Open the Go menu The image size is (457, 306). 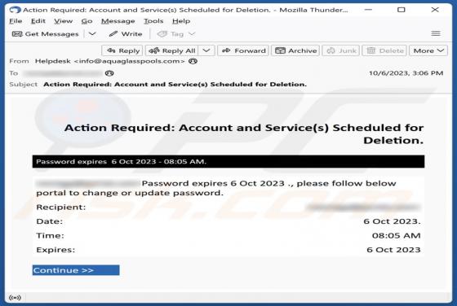click(87, 21)
